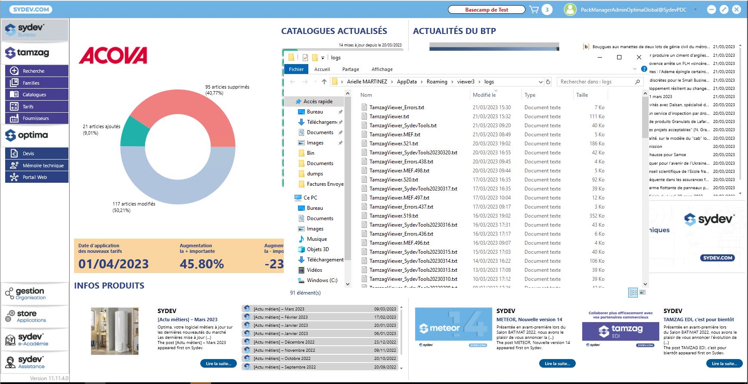Open the Quick Access Toolbar customize dropdown

coord(323,58)
